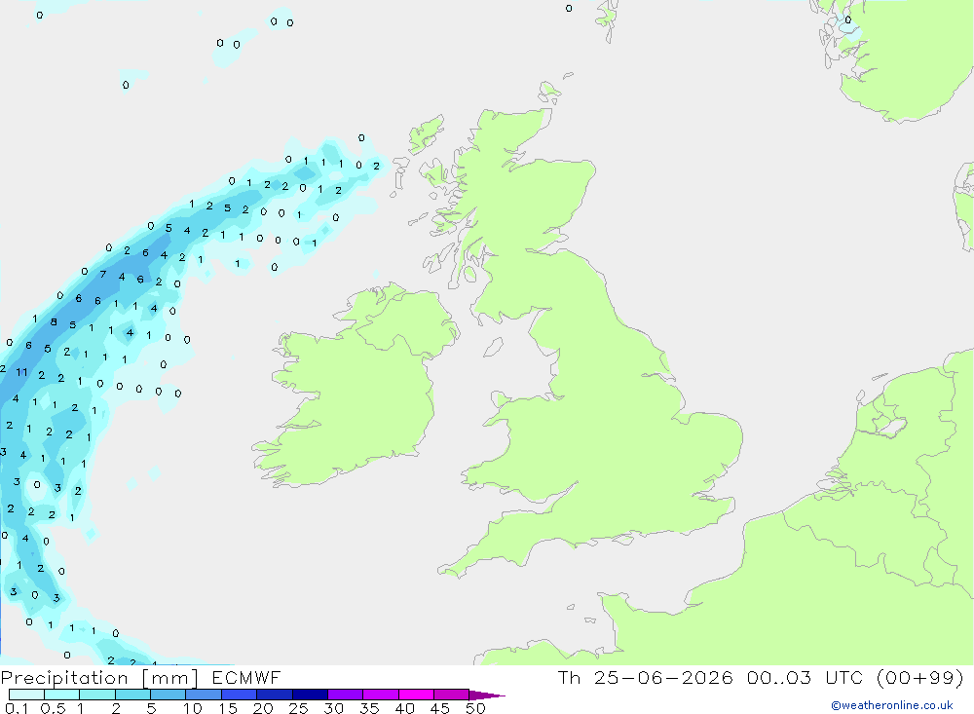Select the 10–15 mm legend swatch
This screenshot has height=714, width=974.
(x=204, y=695)
